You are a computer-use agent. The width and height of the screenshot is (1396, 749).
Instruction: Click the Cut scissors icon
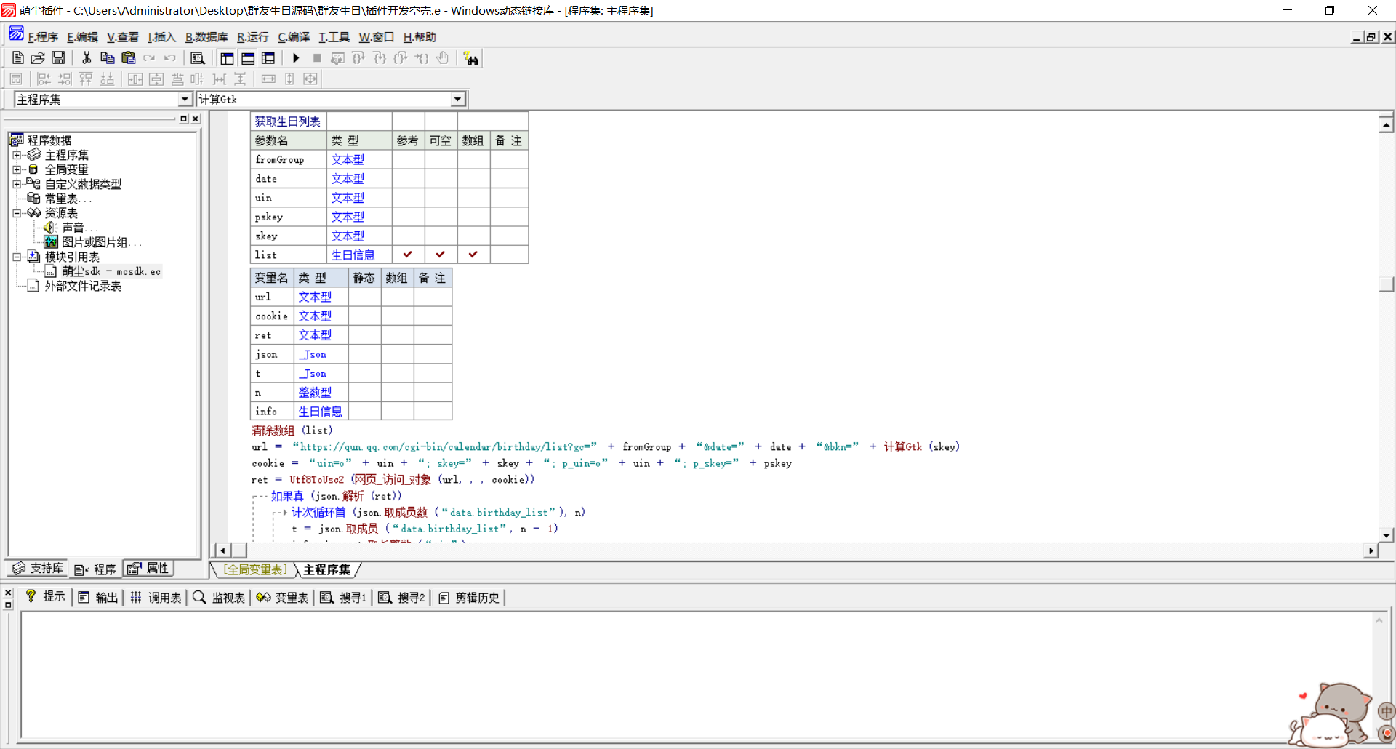click(x=87, y=58)
